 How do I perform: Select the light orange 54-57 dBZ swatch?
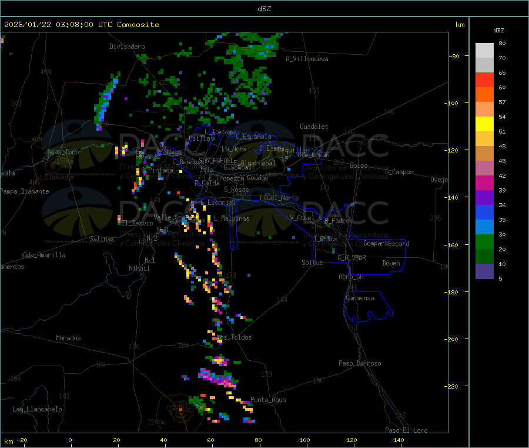[484, 109]
